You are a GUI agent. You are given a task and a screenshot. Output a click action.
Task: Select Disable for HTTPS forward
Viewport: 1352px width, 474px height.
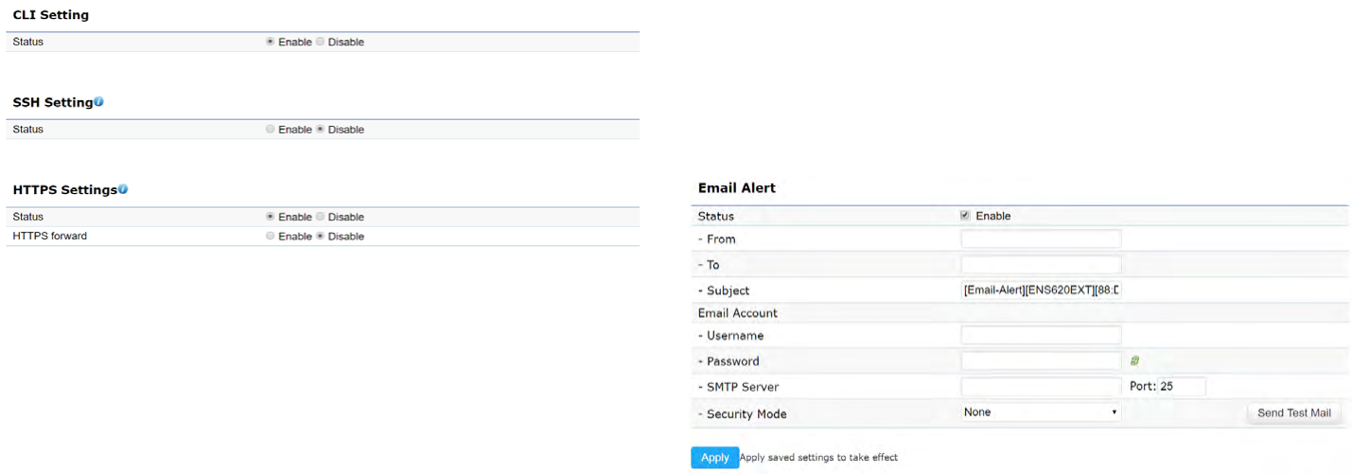(321, 237)
